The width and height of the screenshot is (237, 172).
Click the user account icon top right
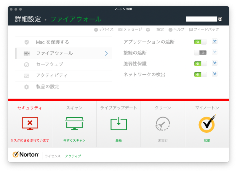(220, 18)
